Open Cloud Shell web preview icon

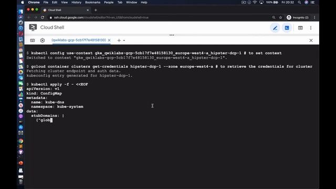point(300,28)
